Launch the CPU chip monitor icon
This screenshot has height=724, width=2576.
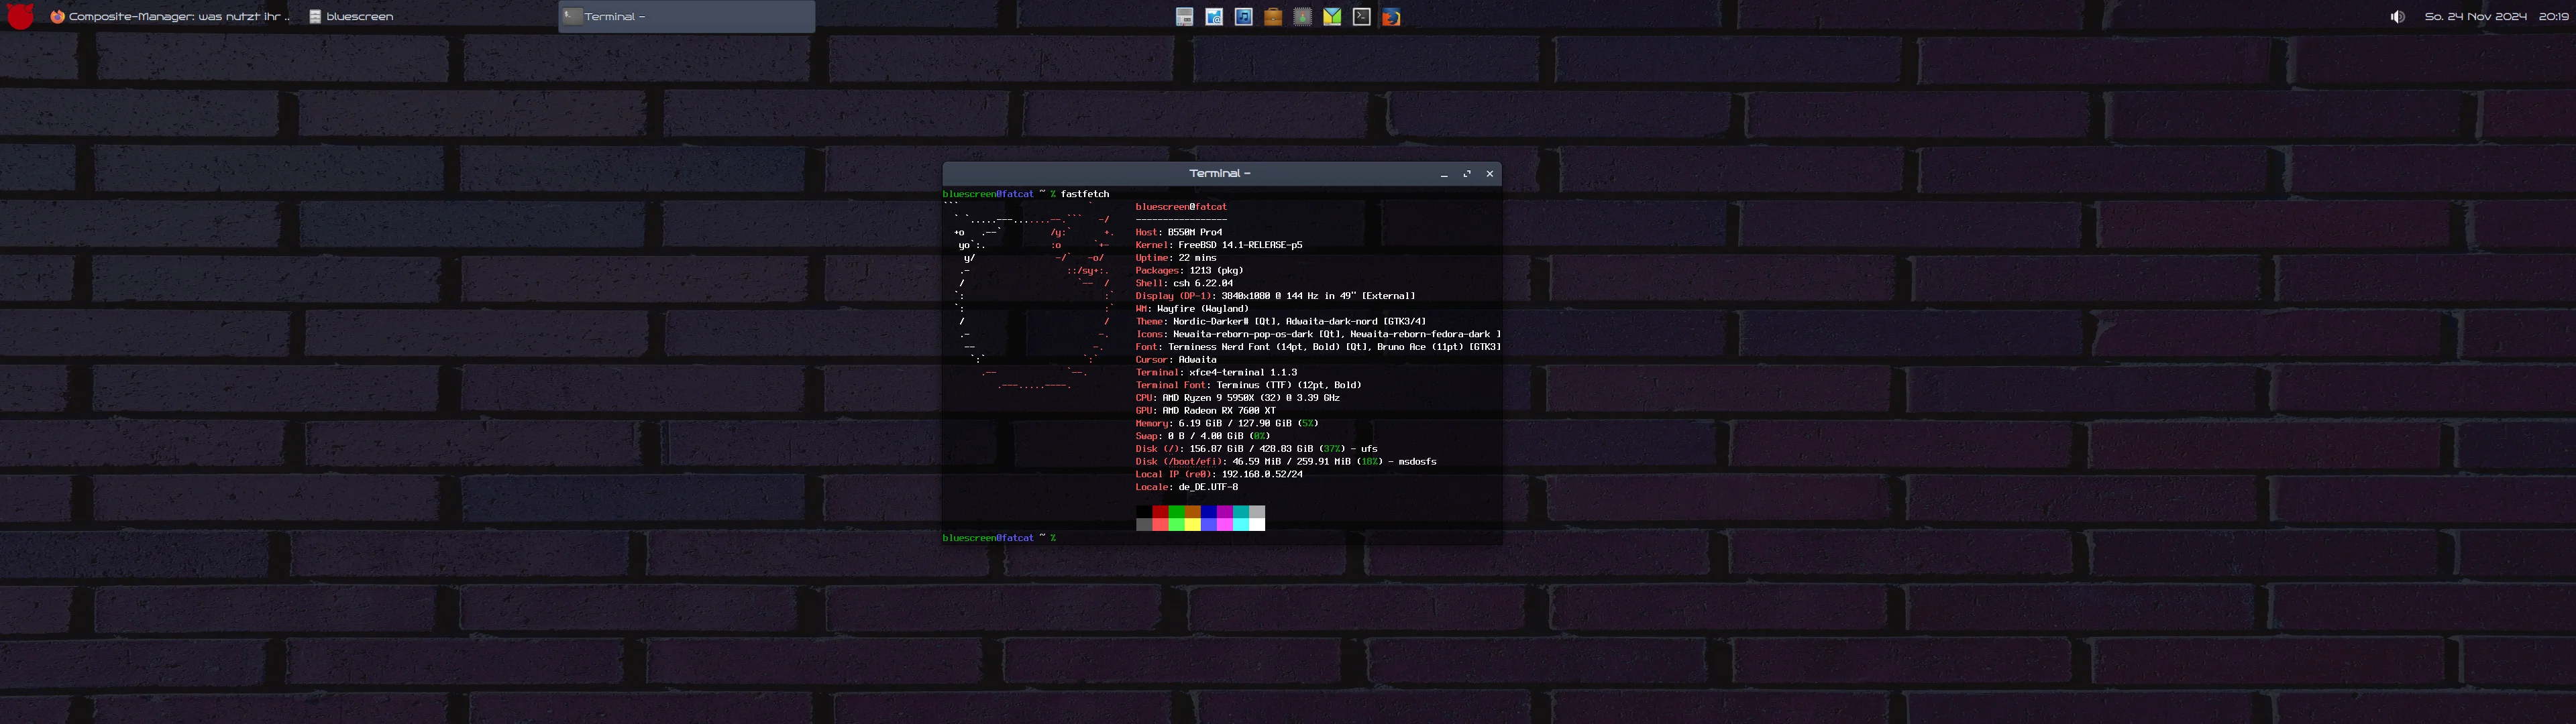point(1302,17)
